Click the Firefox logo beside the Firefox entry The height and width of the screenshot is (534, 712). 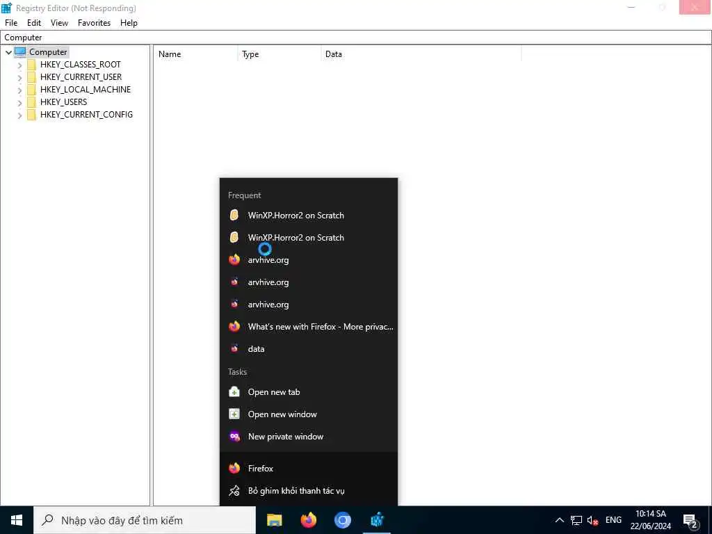click(234, 468)
